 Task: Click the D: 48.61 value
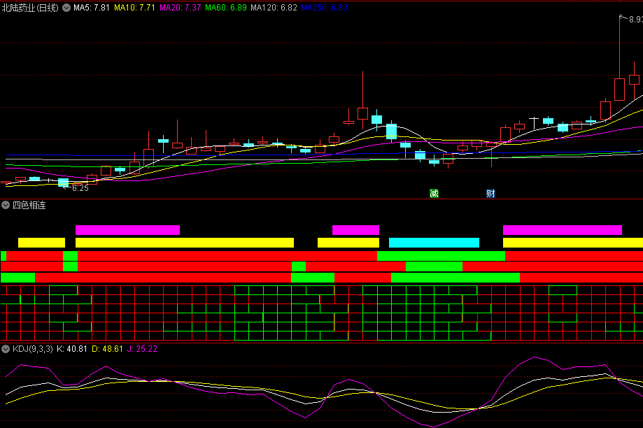coord(107,349)
